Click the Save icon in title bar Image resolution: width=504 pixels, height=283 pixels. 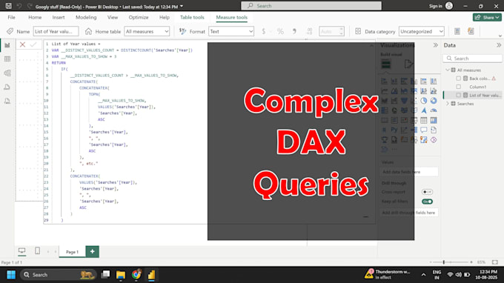9,6
